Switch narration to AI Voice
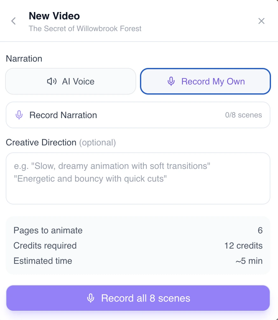This screenshot has height=320, width=278. [x=71, y=81]
